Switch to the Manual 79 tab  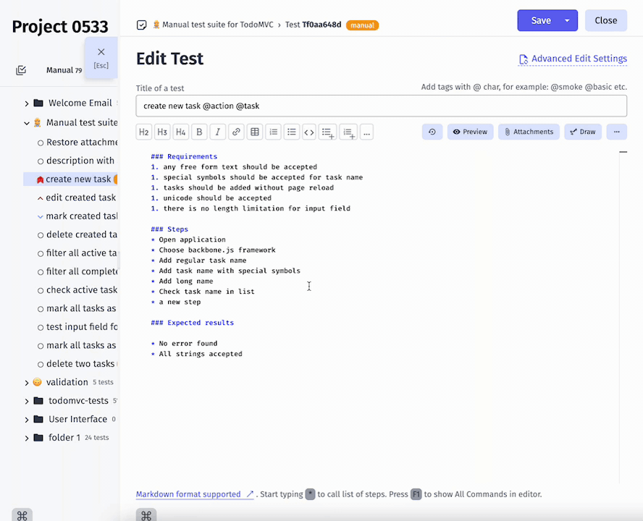coord(64,70)
